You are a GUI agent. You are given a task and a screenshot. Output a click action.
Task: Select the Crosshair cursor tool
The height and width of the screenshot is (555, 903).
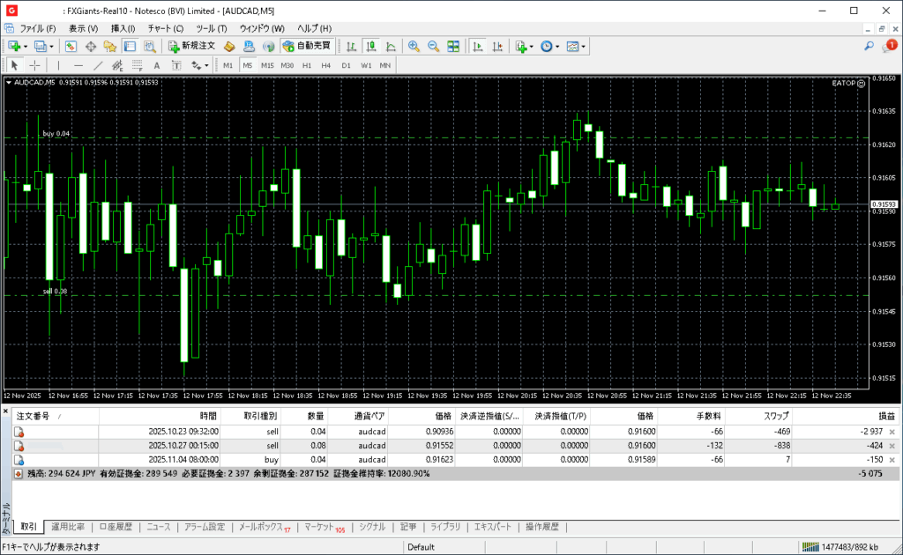pyautogui.click(x=35, y=65)
